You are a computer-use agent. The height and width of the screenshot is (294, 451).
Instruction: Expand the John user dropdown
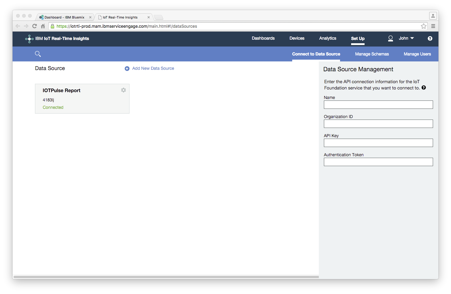point(406,38)
